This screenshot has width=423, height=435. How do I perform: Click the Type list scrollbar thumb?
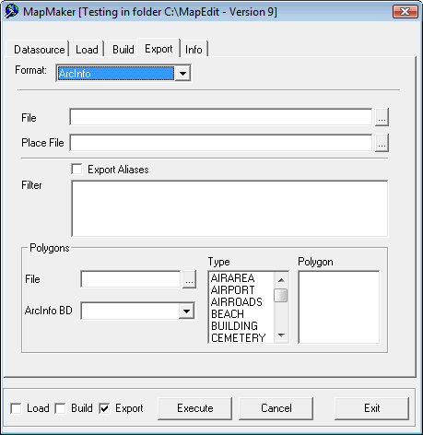click(x=281, y=295)
